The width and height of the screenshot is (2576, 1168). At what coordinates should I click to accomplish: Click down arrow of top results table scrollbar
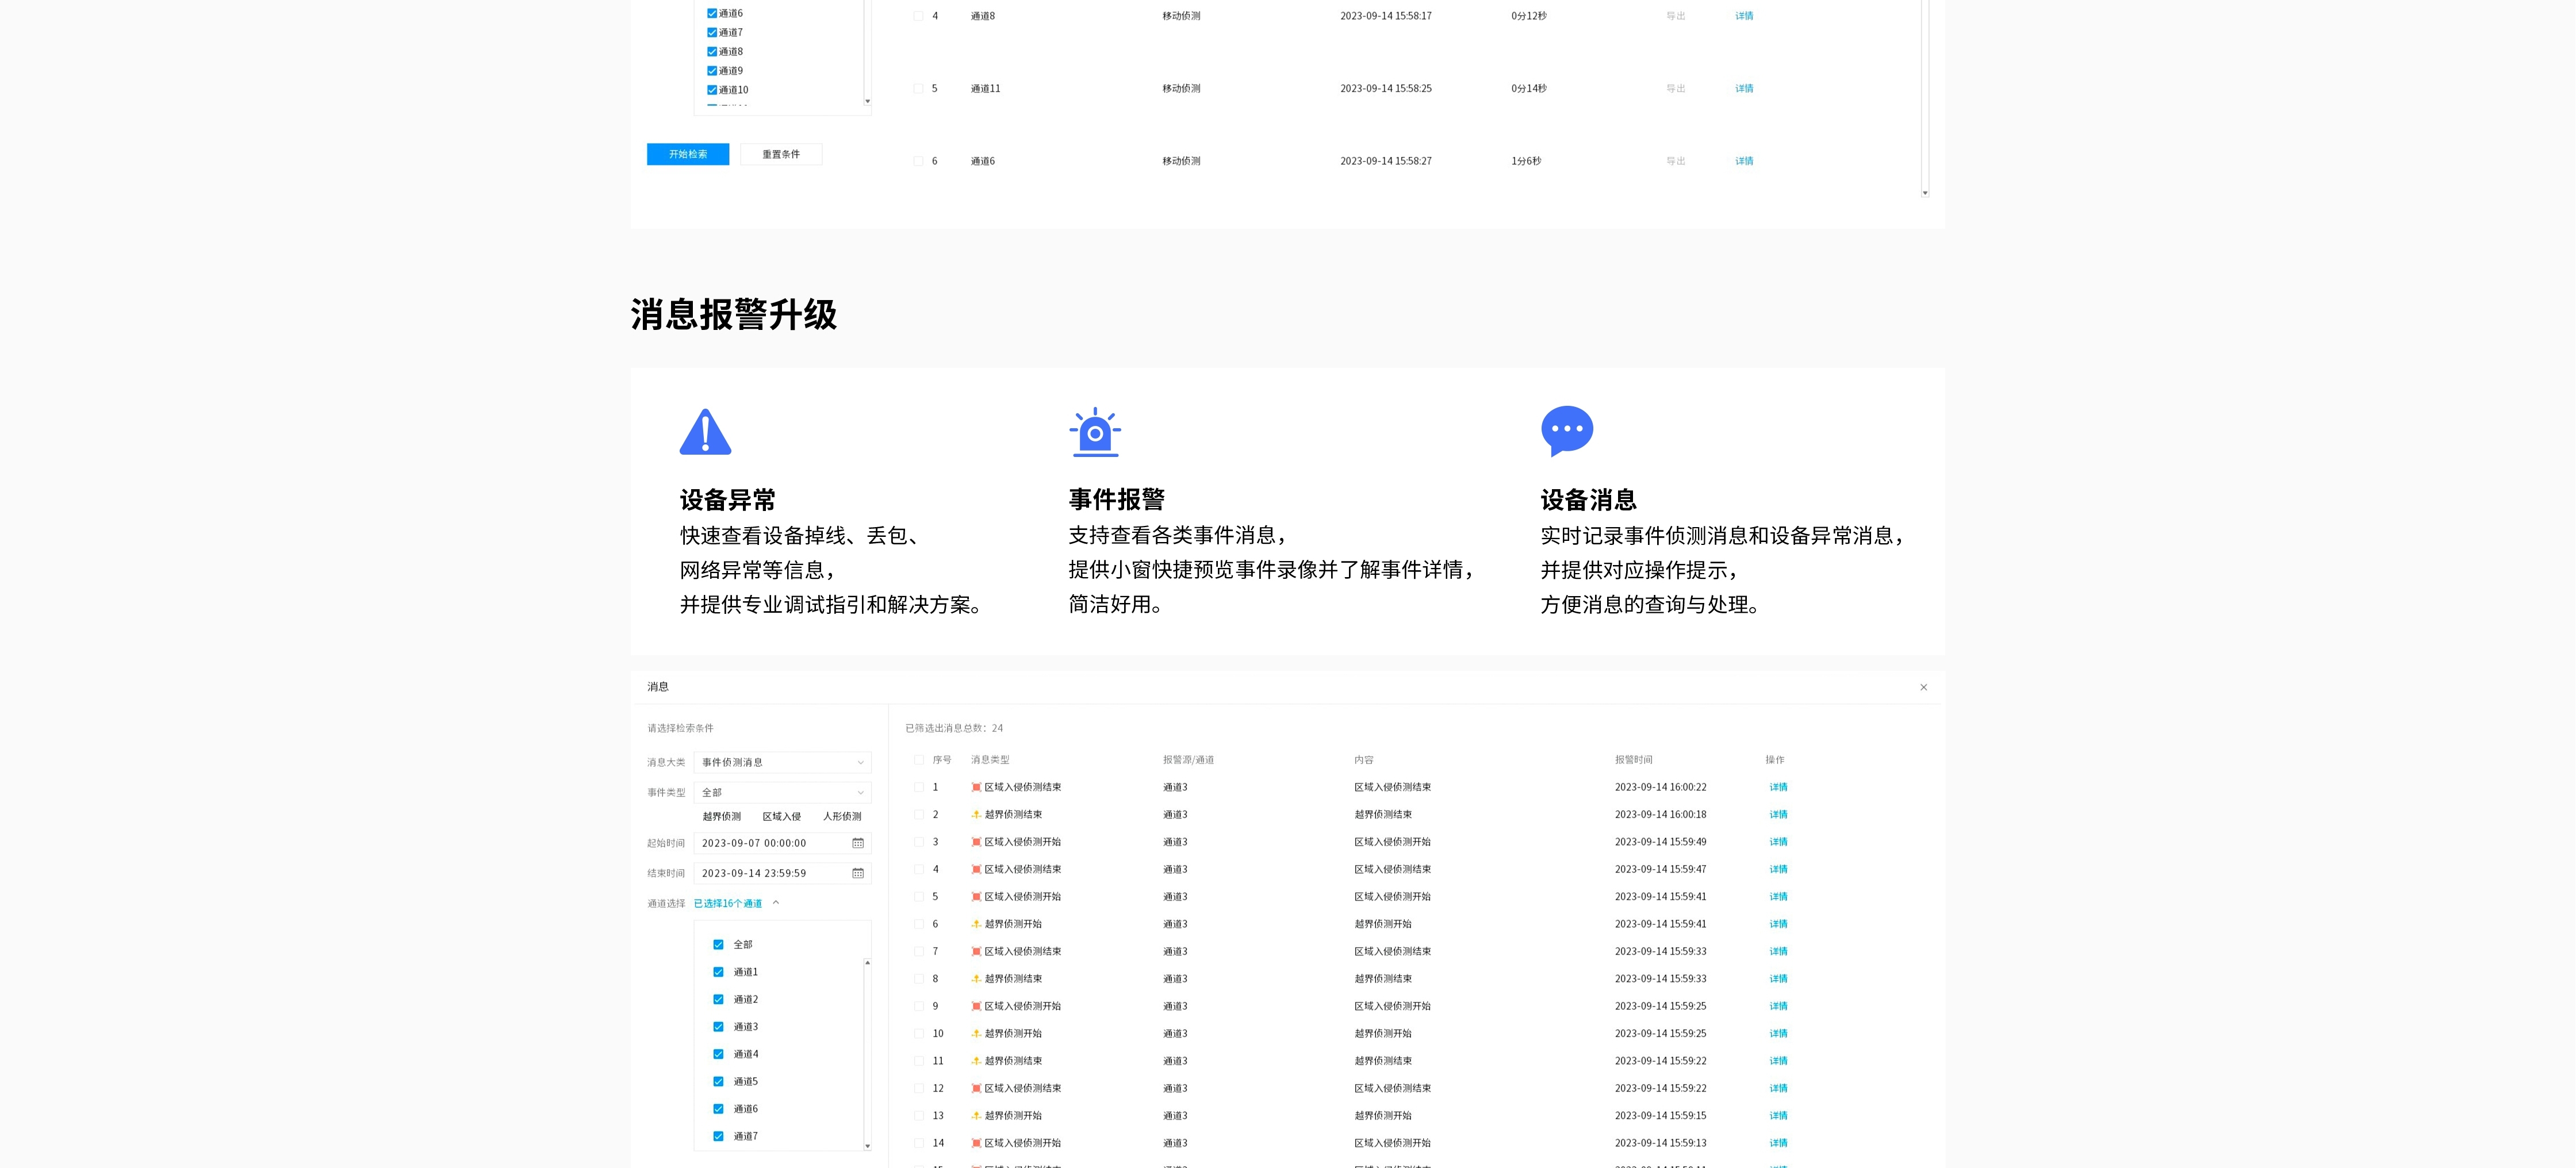[1924, 192]
